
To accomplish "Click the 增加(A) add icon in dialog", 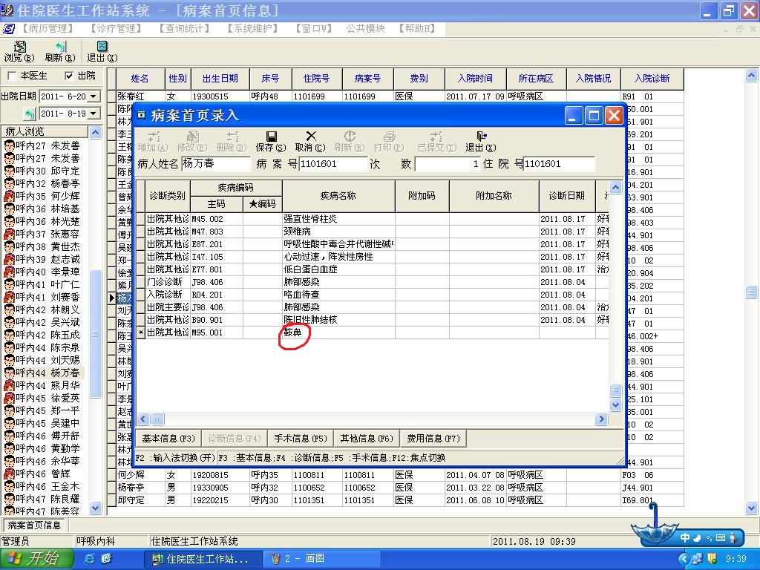I will point(153,137).
